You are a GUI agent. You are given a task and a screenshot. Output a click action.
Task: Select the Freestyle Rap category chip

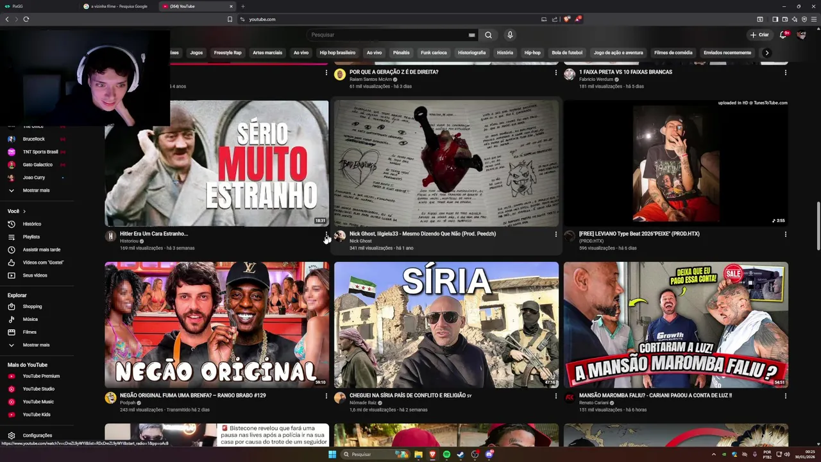click(228, 53)
